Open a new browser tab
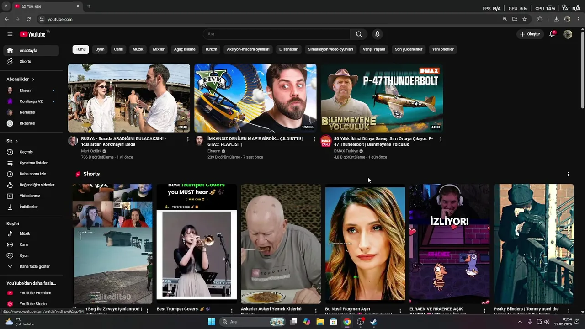Image resolution: width=585 pixels, height=329 pixels. (x=89, y=6)
